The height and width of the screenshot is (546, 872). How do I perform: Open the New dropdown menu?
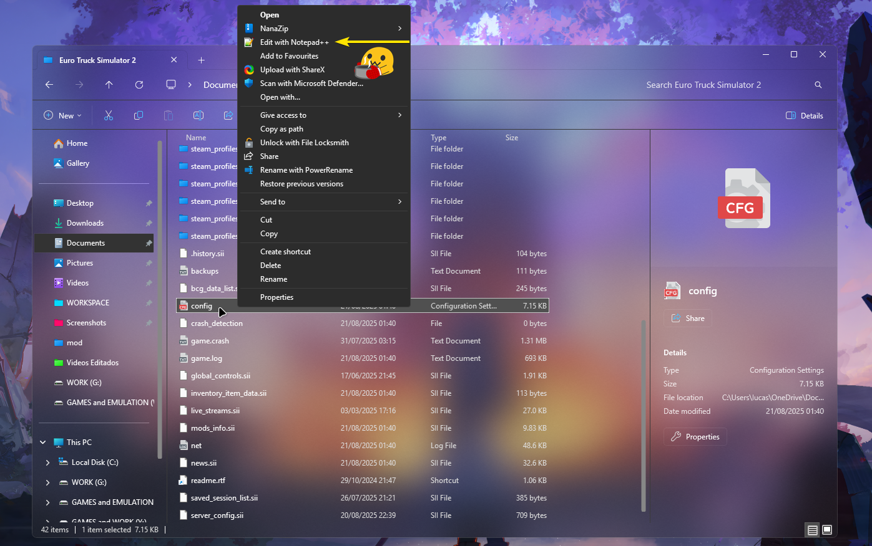point(62,115)
